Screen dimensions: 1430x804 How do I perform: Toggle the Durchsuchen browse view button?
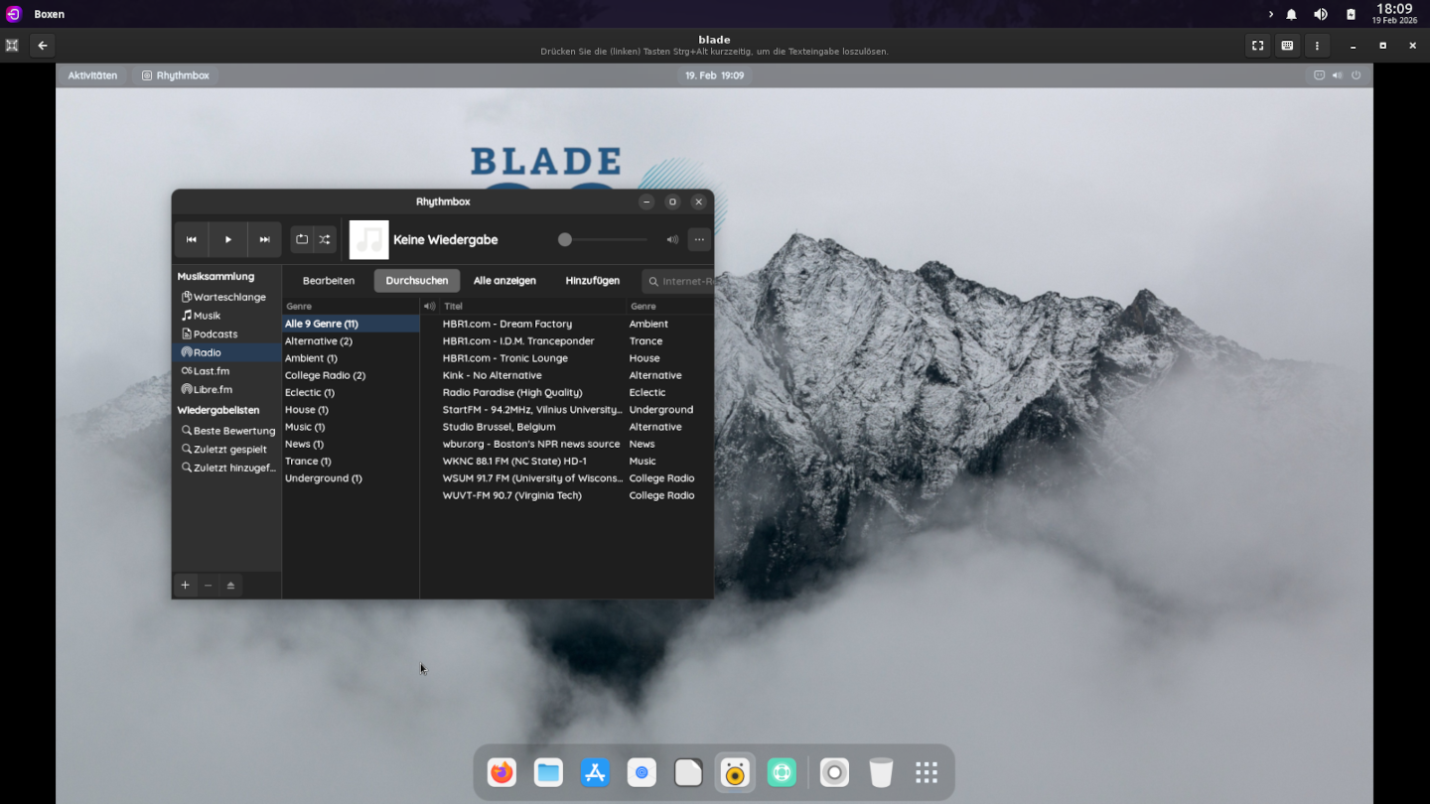click(x=416, y=281)
